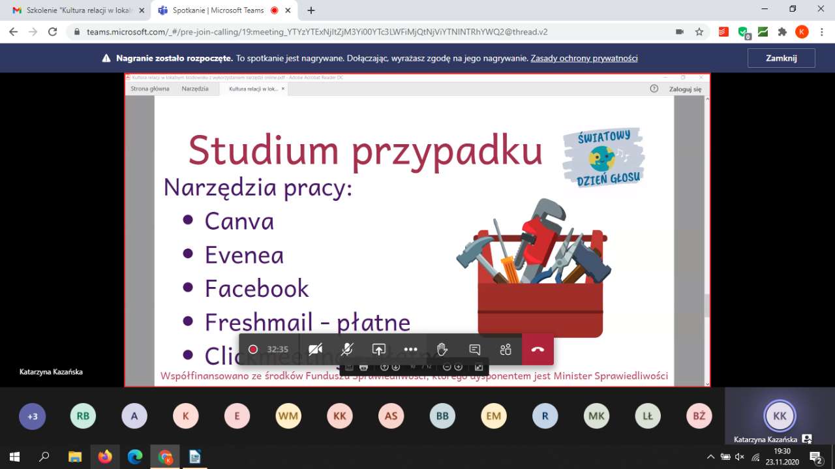Select the RB participant avatar
835x469 pixels.
[83, 416]
